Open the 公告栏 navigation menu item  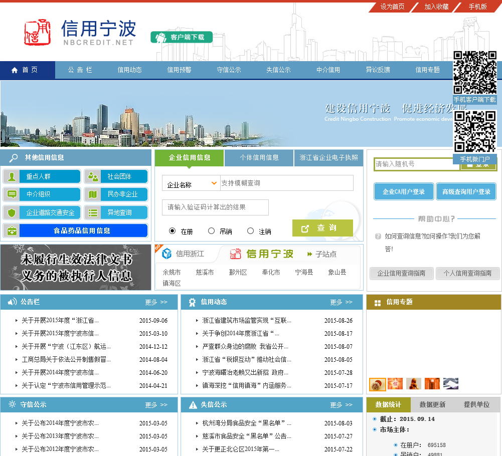(80, 70)
